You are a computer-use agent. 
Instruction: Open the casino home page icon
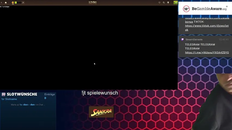click(x=6, y=2)
